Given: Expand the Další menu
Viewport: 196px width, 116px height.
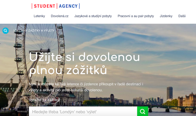Looking at the screenshot, I should (x=182, y=16).
